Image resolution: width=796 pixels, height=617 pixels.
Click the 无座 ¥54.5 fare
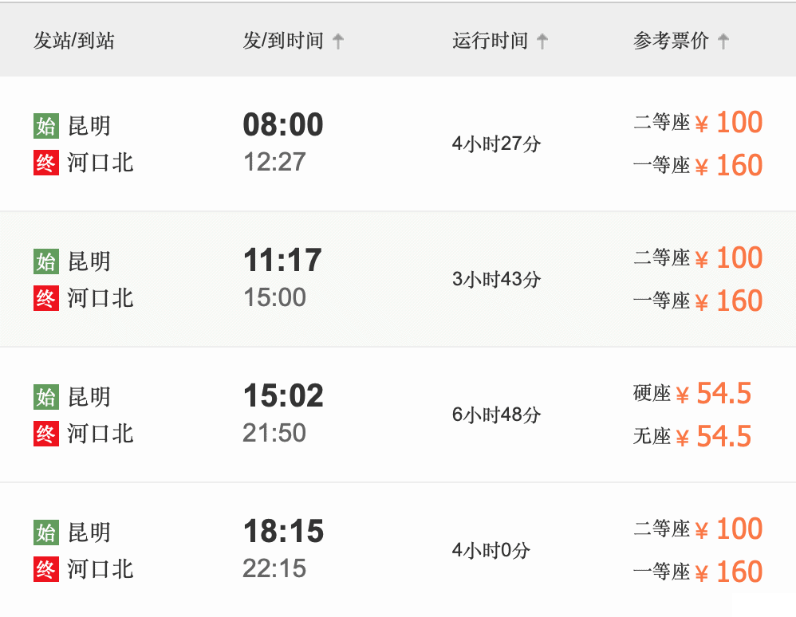[x=692, y=436]
